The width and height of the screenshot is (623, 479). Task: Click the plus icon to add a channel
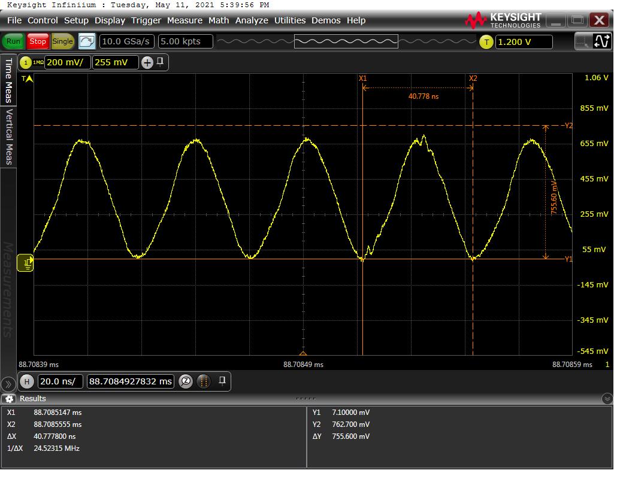click(x=147, y=62)
